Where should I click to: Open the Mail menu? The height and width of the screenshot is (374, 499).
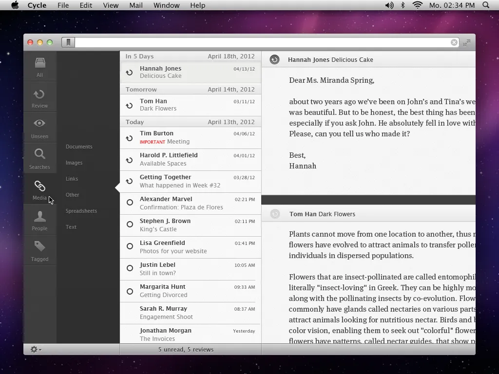coord(136,5)
